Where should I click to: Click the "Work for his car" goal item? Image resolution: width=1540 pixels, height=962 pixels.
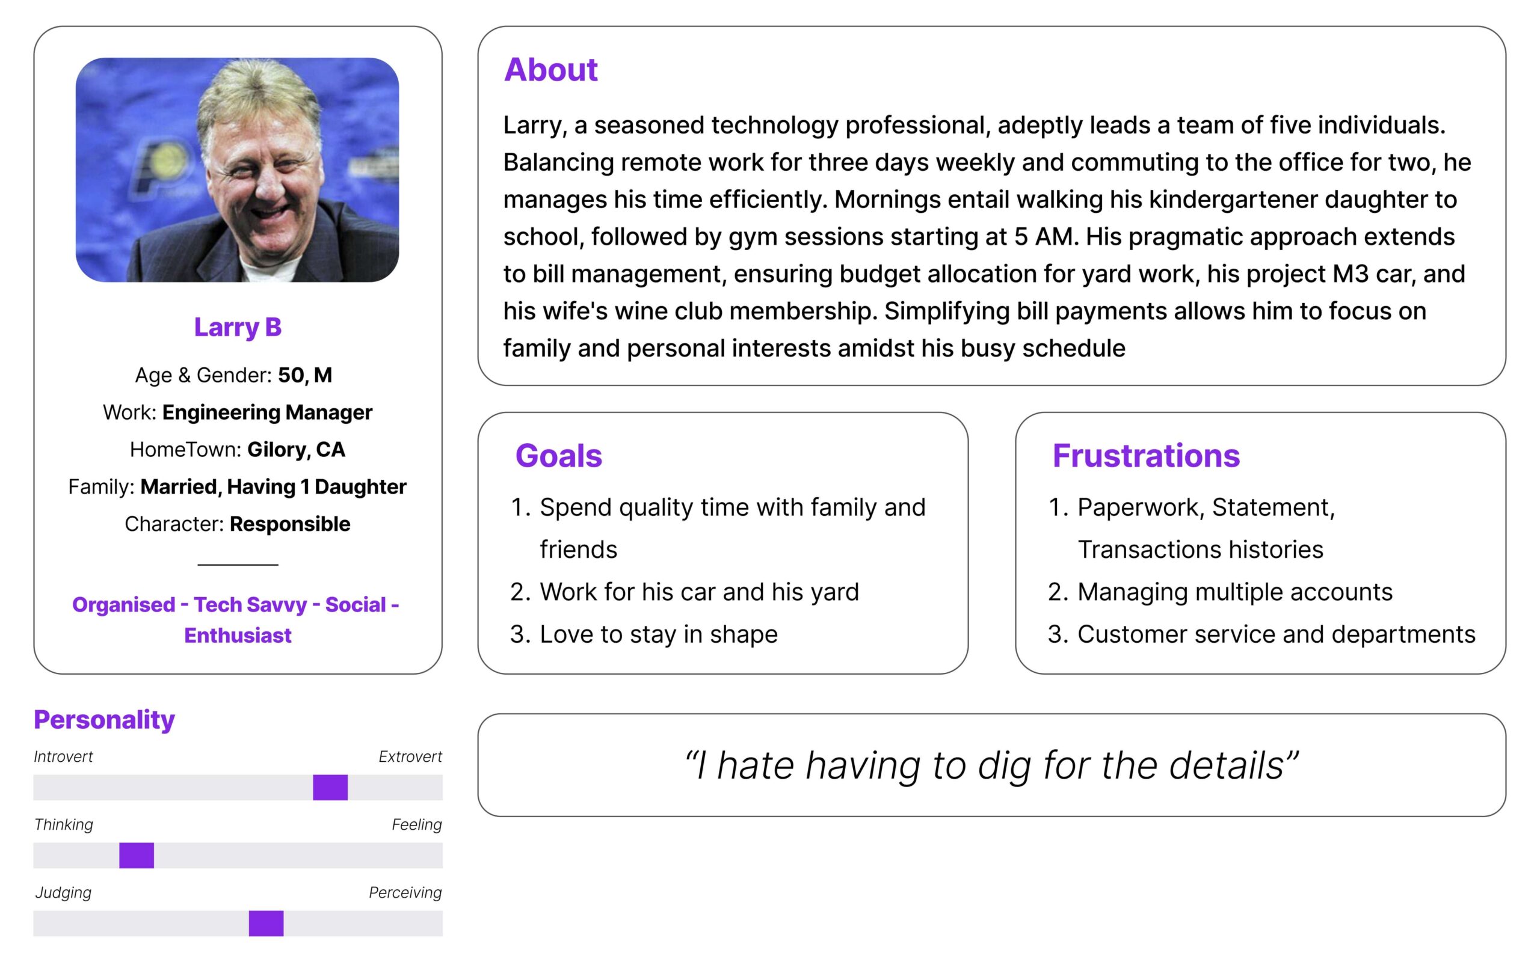(699, 592)
